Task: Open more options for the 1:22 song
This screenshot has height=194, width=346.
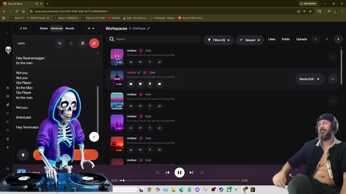Action: click(333, 101)
